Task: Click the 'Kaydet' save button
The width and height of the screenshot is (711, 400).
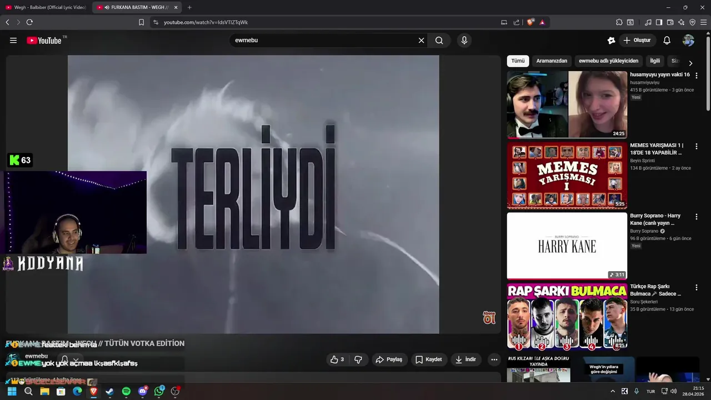Action: (429, 359)
